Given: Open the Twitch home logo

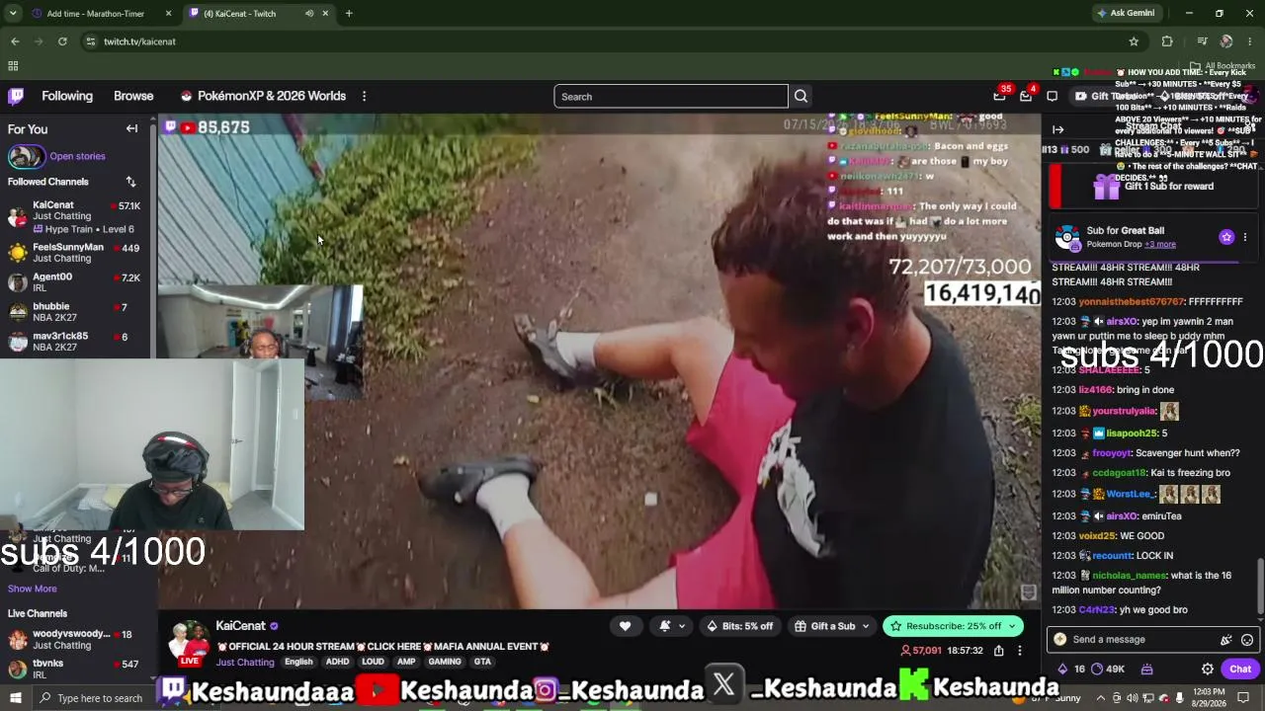Looking at the screenshot, I should [x=16, y=96].
